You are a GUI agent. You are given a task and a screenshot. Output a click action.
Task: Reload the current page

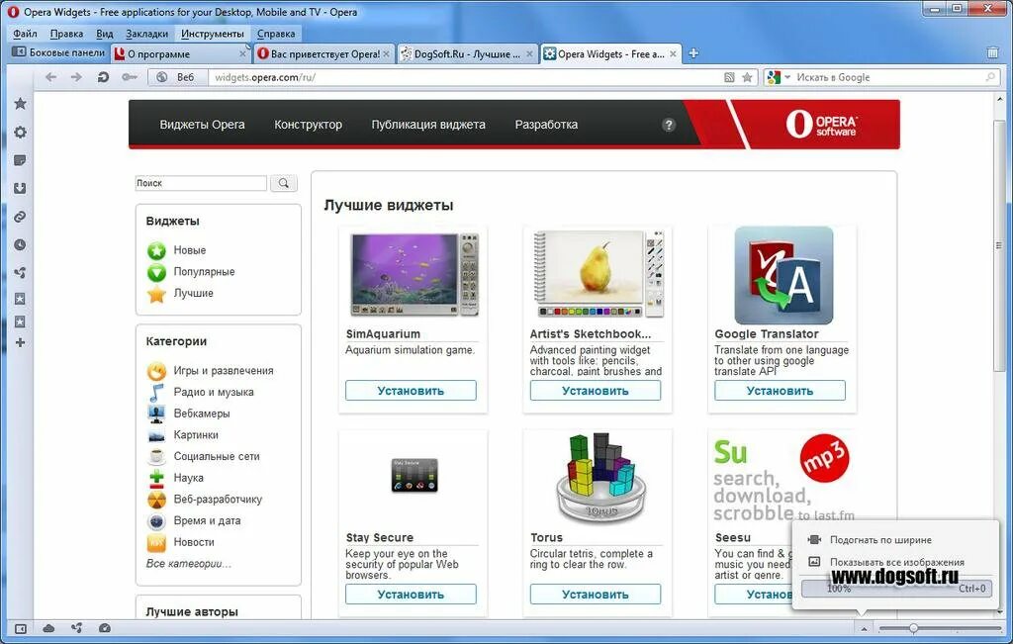[103, 77]
